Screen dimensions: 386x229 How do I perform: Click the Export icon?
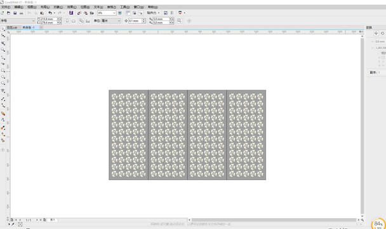[x=86, y=13]
